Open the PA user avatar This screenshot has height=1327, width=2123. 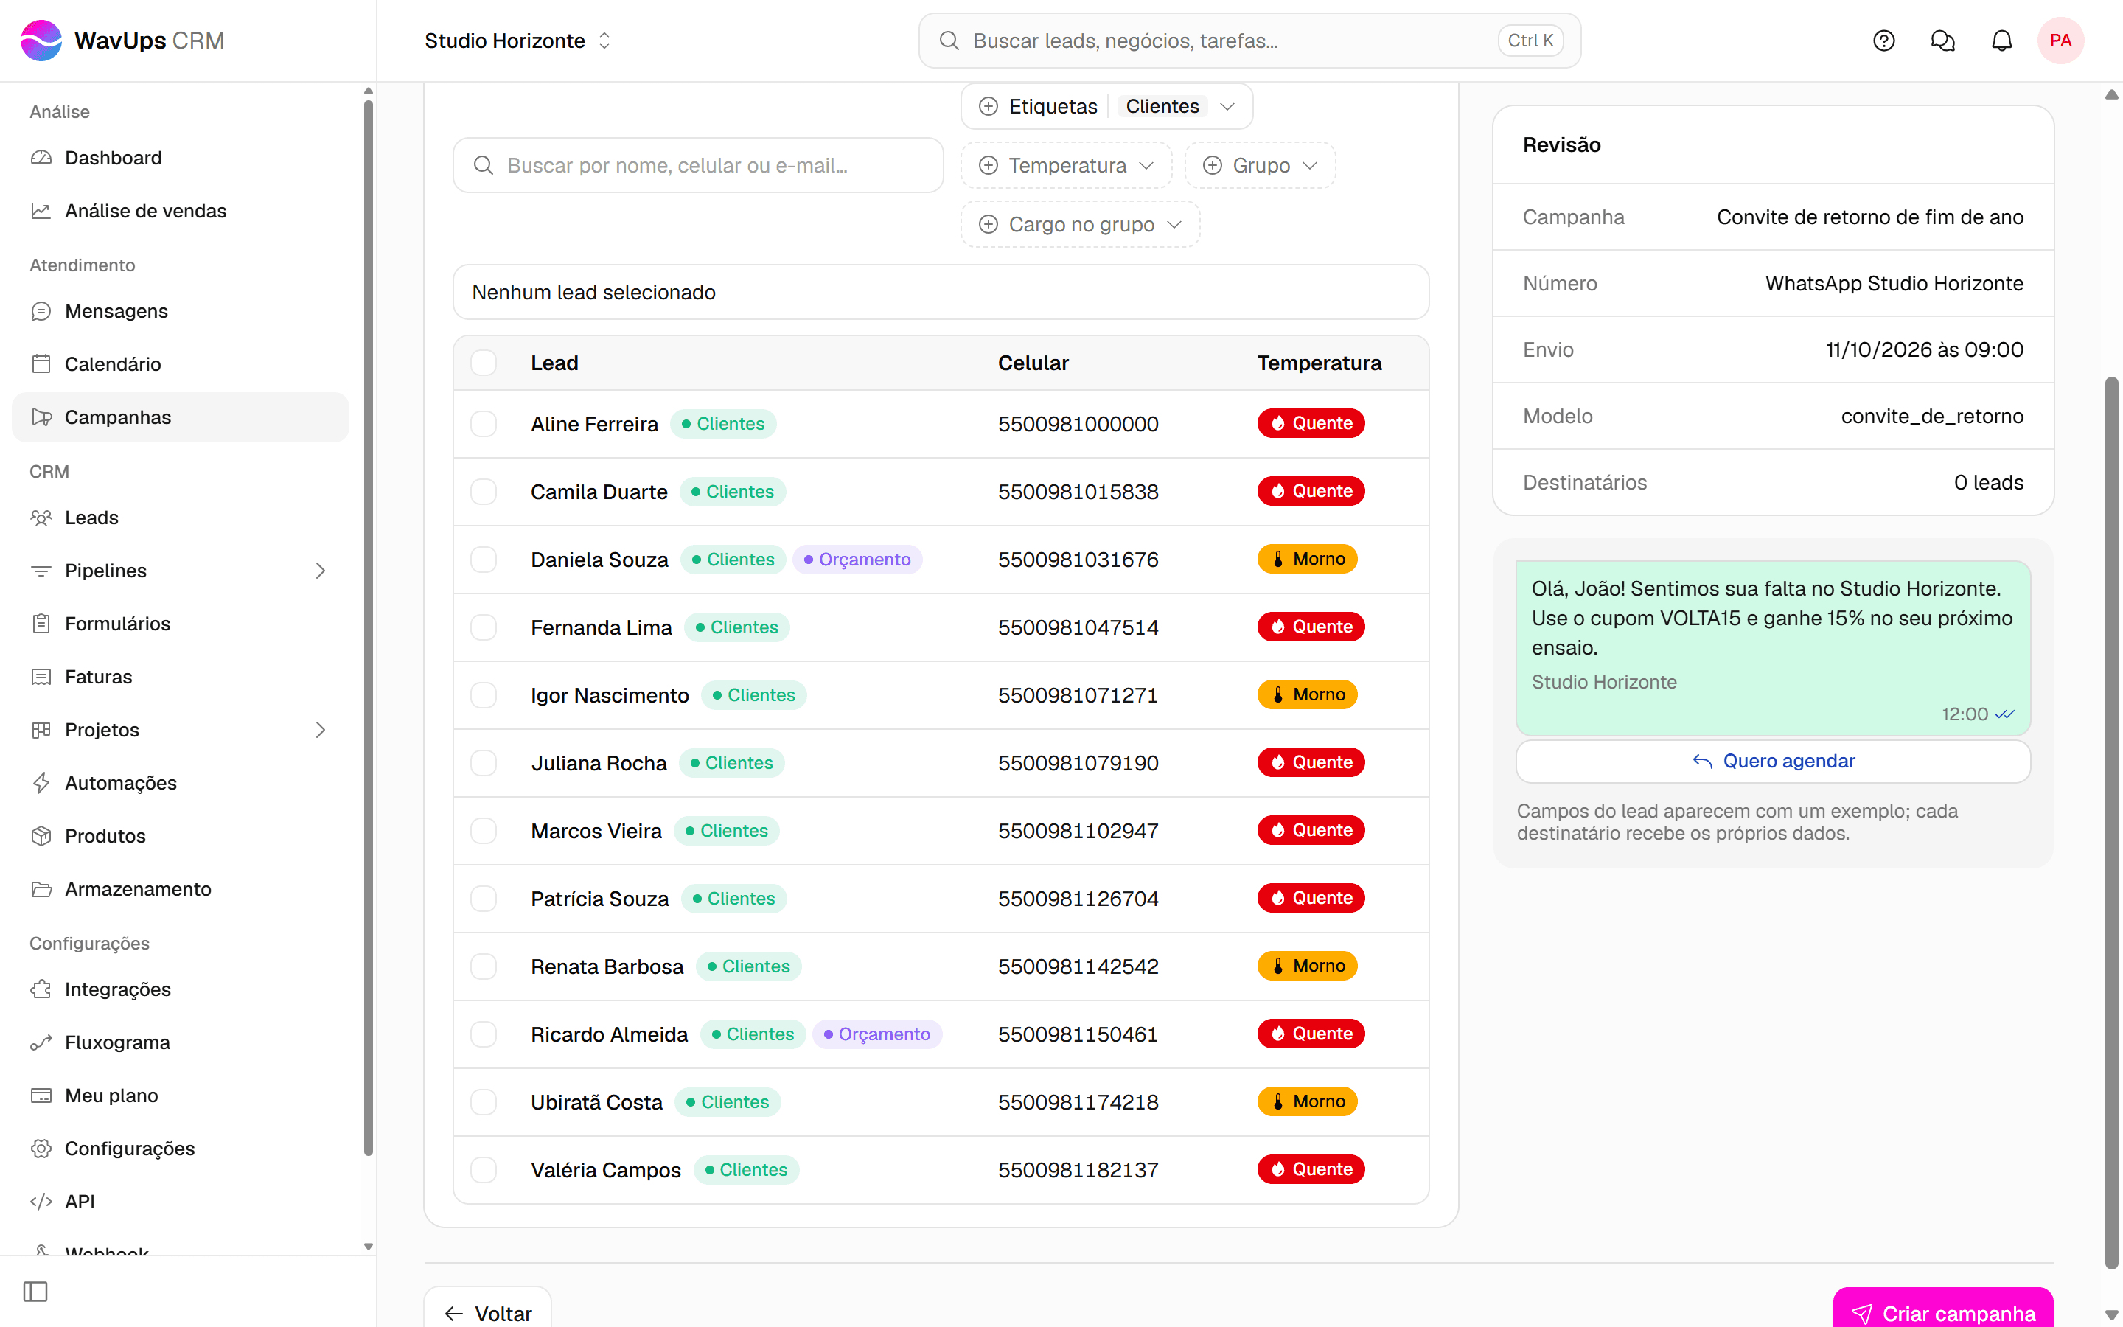point(2061,41)
